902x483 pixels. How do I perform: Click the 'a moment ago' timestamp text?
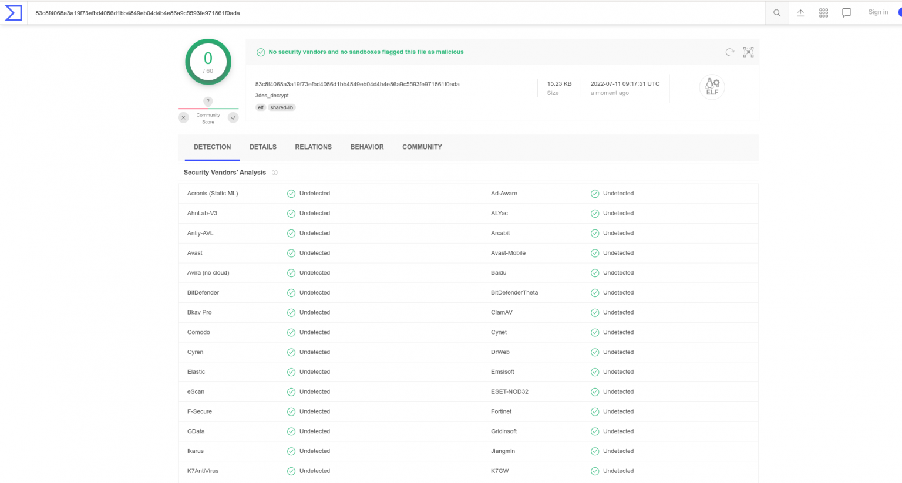point(610,93)
